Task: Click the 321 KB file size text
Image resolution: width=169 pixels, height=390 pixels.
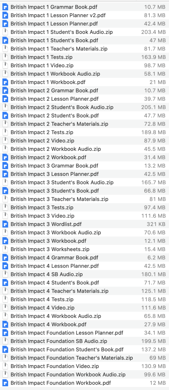Action: tap(157, 224)
